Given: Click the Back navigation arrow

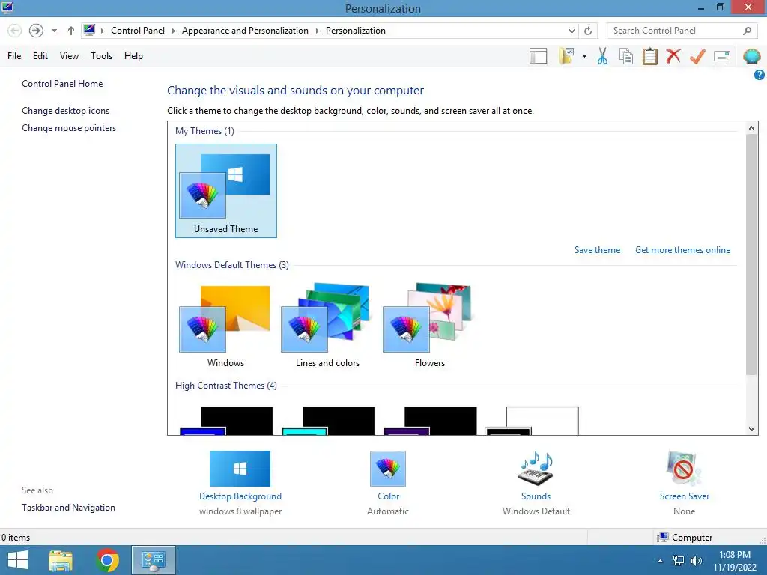Looking at the screenshot, I should click(x=15, y=31).
